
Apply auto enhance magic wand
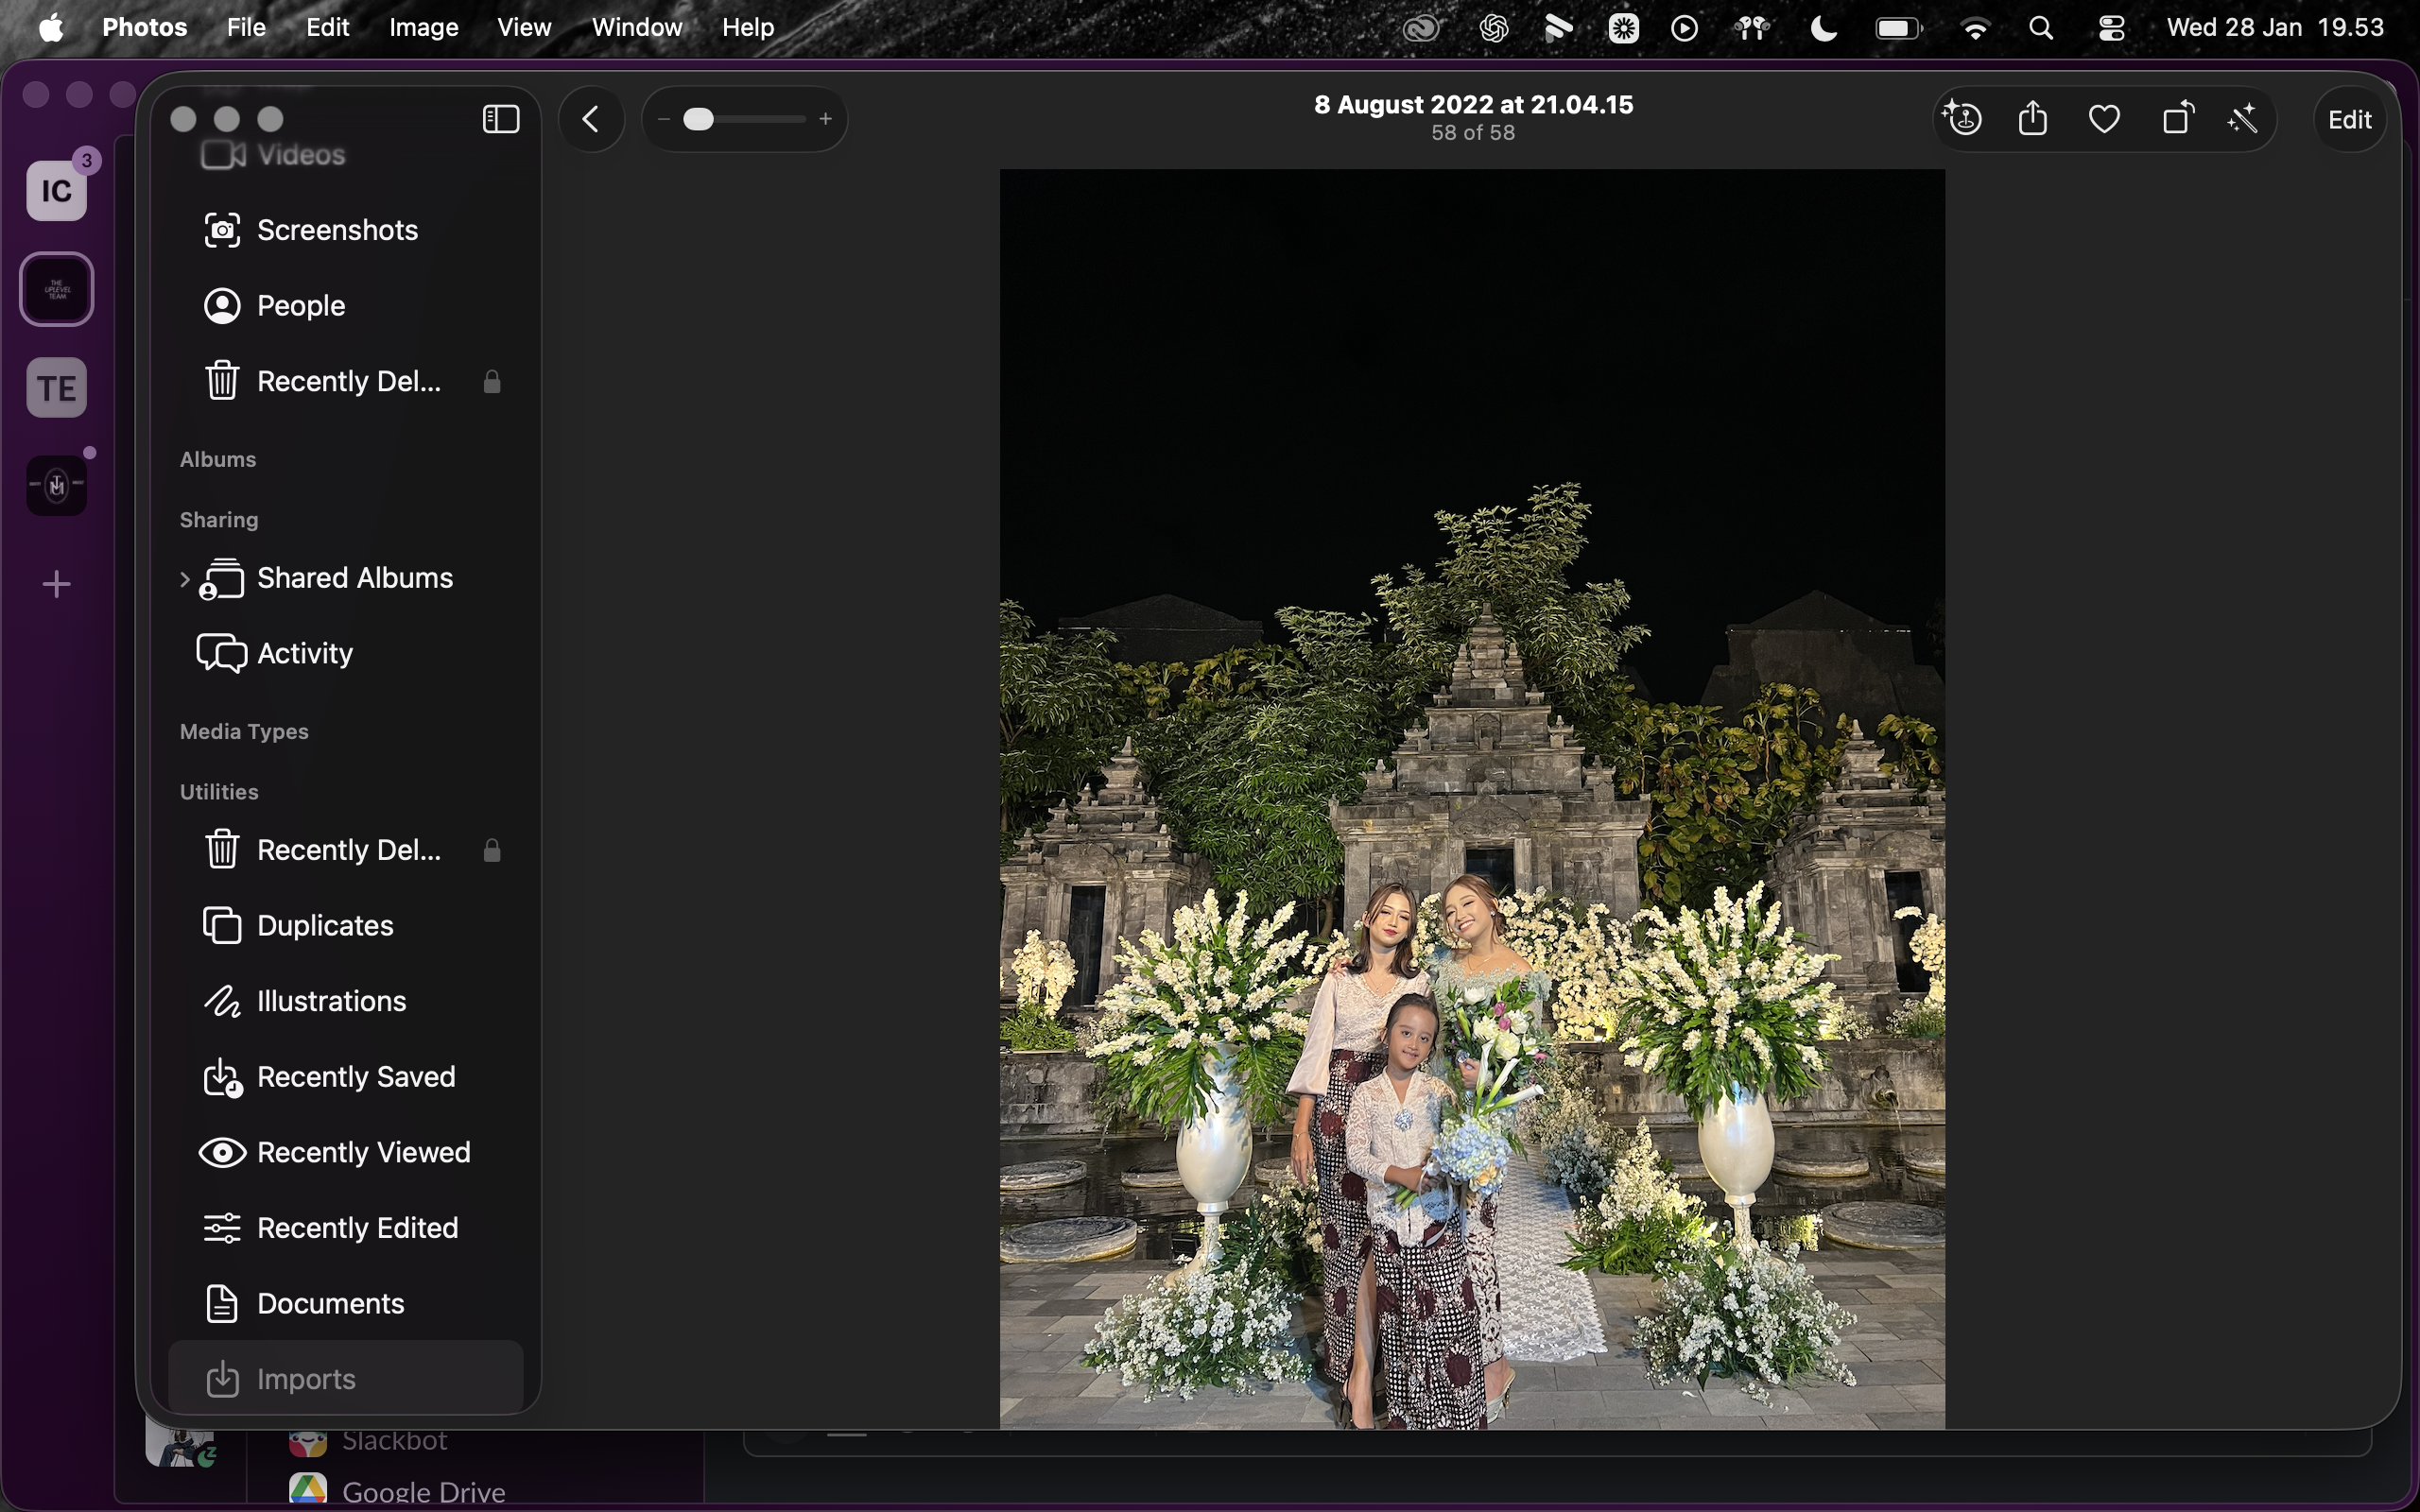coord(2243,119)
